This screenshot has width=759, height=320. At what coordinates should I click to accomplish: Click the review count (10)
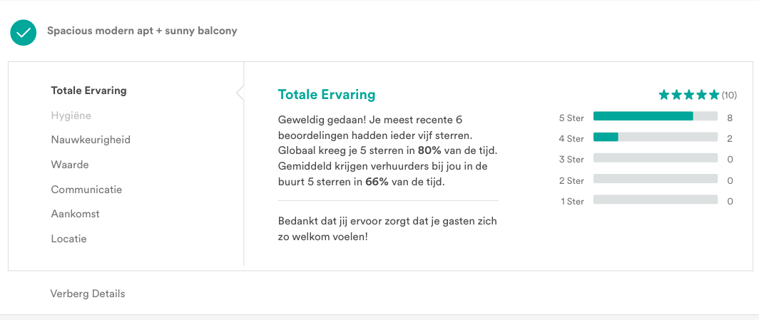[x=729, y=95]
